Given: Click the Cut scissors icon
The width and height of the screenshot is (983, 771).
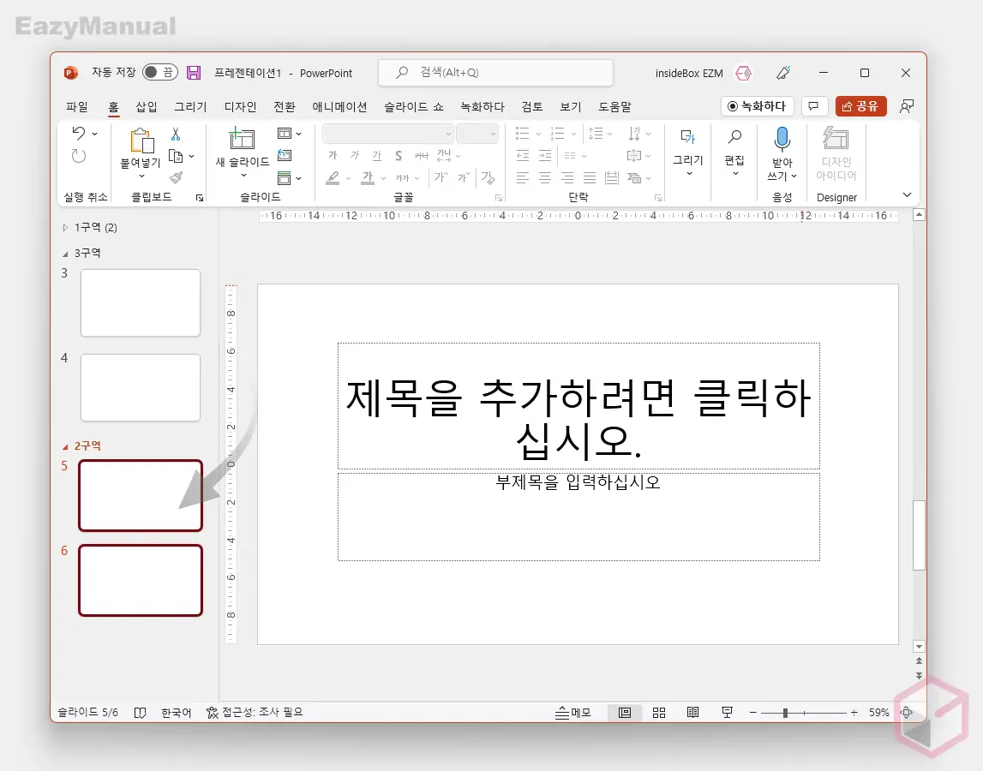Looking at the screenshot, I should [x=176, y=134].
